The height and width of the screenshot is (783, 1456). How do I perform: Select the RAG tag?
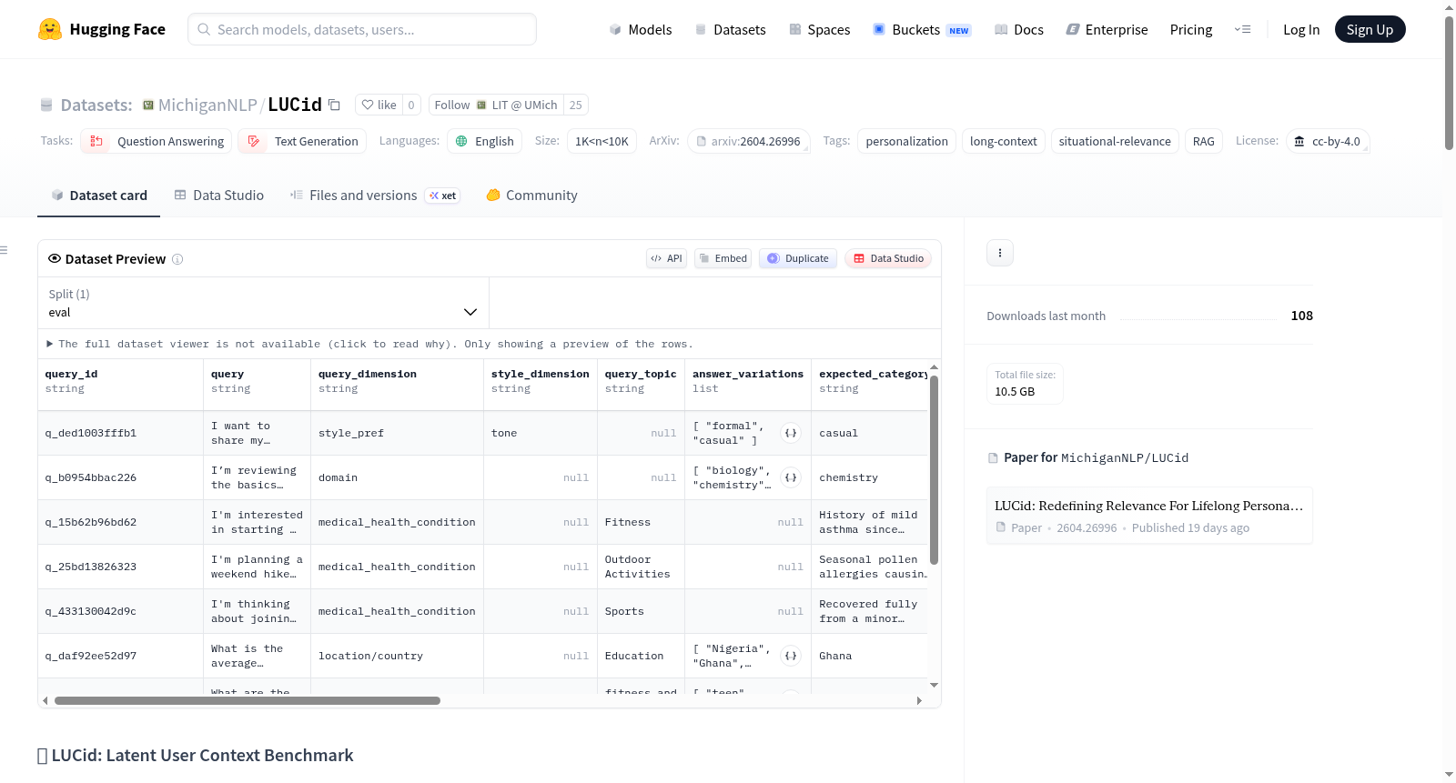point(1203,141)
